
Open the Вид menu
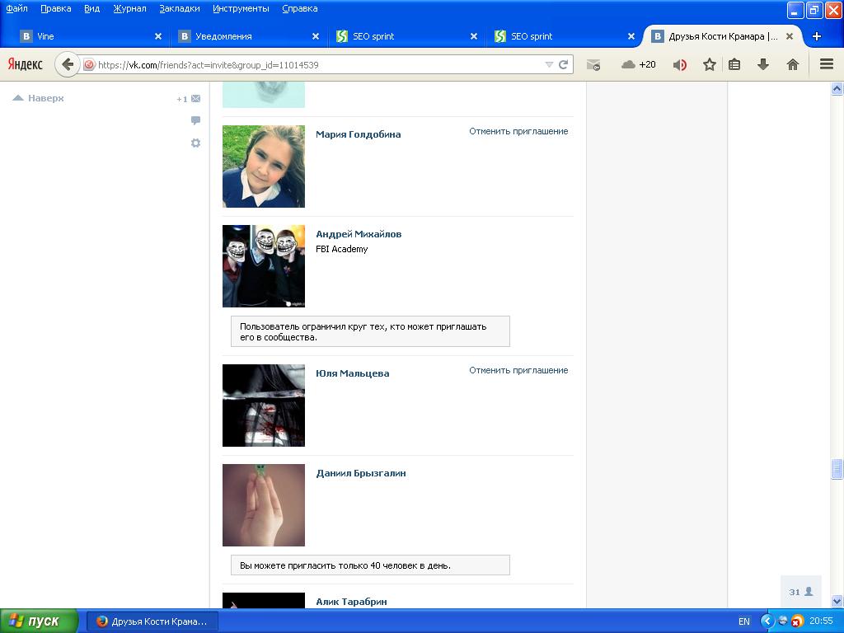click(91, 8)
